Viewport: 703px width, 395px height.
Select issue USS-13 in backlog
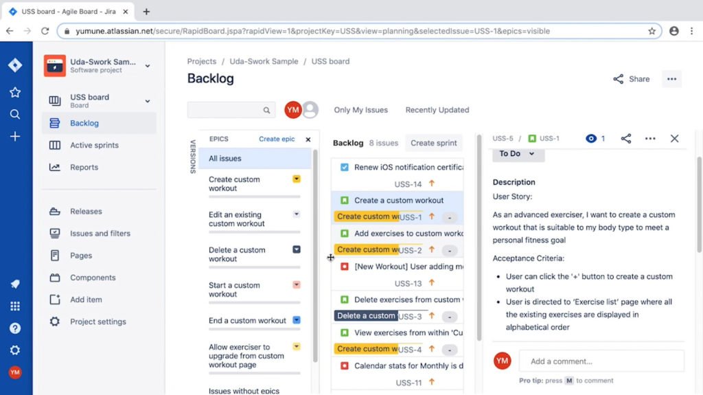[x=397, y=274]
